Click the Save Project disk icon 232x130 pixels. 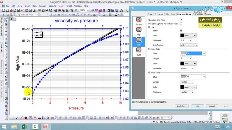click(x=47, y=10)
